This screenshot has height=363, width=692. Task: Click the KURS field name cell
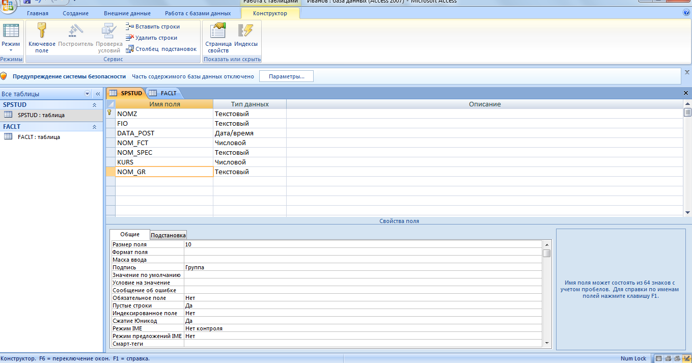pos(164,162)
